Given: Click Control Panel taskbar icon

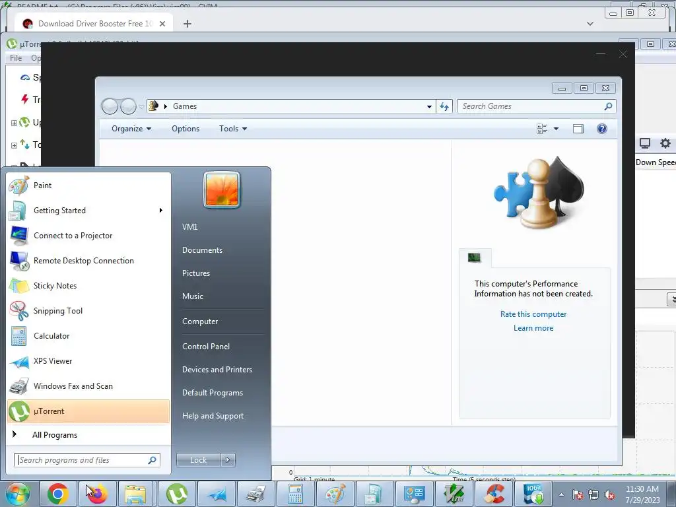Looking at the screenshot, I should point(415,494).
